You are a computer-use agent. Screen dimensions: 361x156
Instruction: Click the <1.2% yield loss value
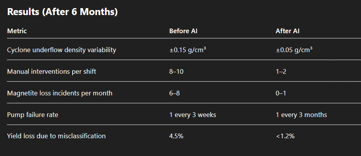click(x=285, y=136)
